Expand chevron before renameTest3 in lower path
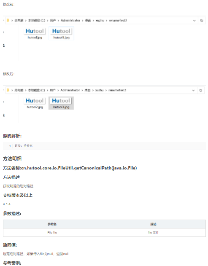Viewport: 208px width, 266px height. (x=106, y=90)
